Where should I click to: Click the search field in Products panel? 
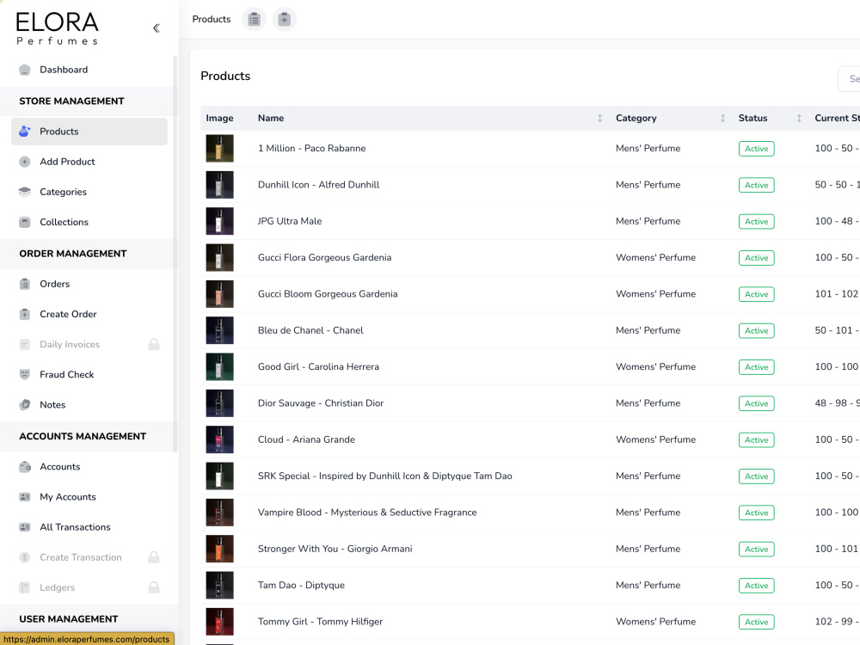849,79
